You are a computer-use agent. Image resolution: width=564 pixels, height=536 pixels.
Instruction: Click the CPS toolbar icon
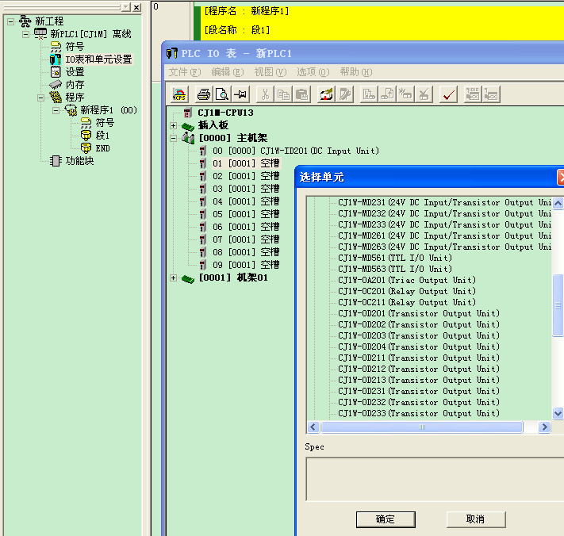[179, 94]
